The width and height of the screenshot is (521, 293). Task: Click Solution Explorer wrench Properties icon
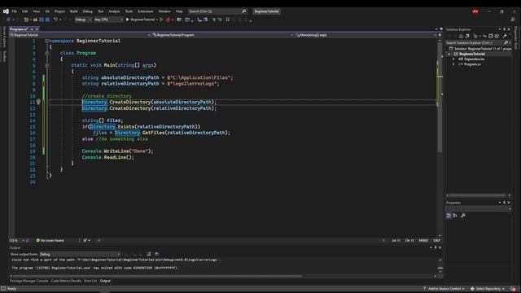pos(505,36)
